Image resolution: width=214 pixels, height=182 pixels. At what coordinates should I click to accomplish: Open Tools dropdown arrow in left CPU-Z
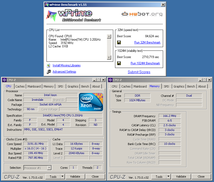click(x=63, y=177)
